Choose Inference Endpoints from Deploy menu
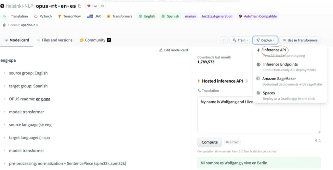333x170 pixels. (280, 65)
